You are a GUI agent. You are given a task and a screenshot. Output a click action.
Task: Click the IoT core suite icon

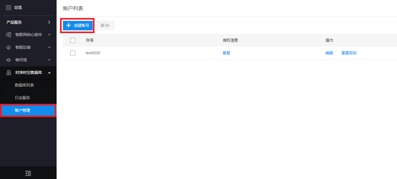click(8, 34)
